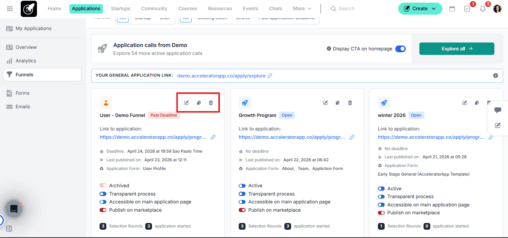
Task: Copy link icon for User - Demo Funnel
Action: pyautogui.click(x=213, y=137)
